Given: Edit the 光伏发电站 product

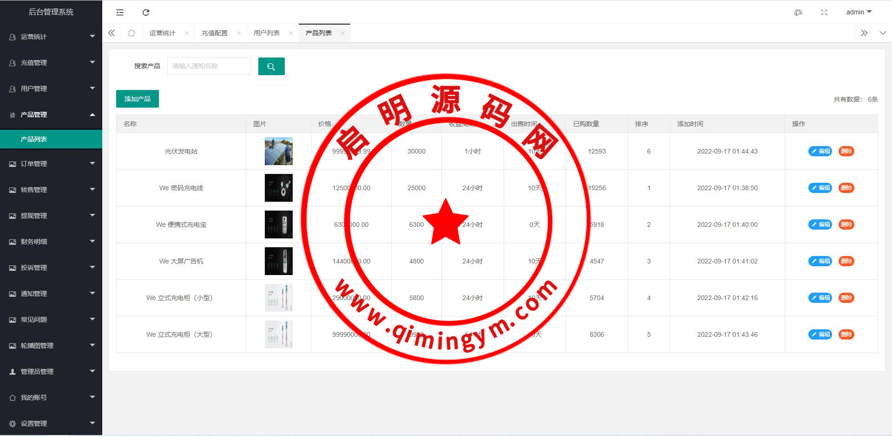Looking at the screenshot, I should (x=820, y=151).
